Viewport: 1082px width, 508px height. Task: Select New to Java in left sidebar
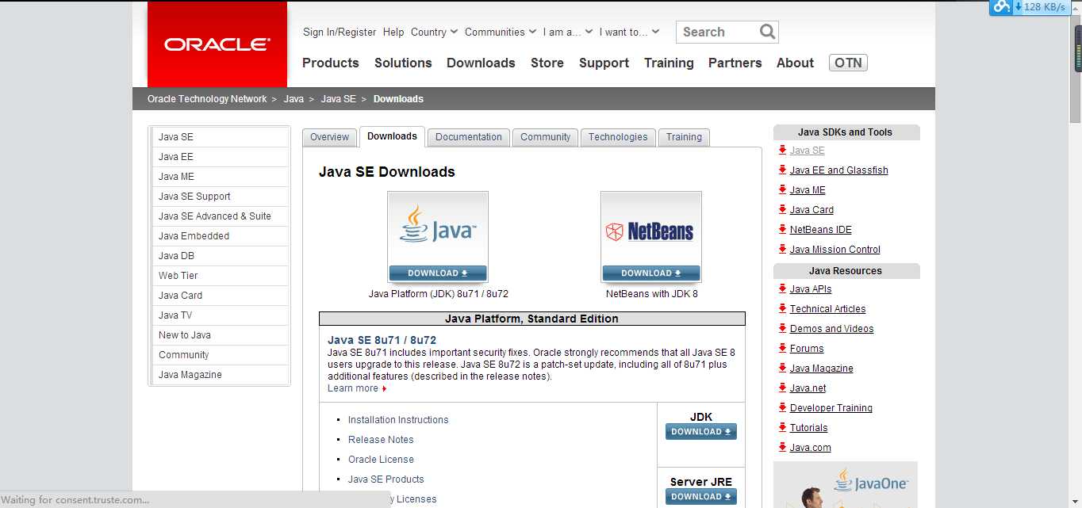click(220, 335)
